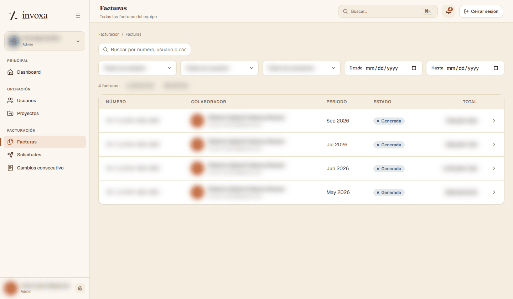The height and width of the screenshot is (299, 513).
Task: Collapse sidebar with the hamburger menu icon
Action: (78, 16)
